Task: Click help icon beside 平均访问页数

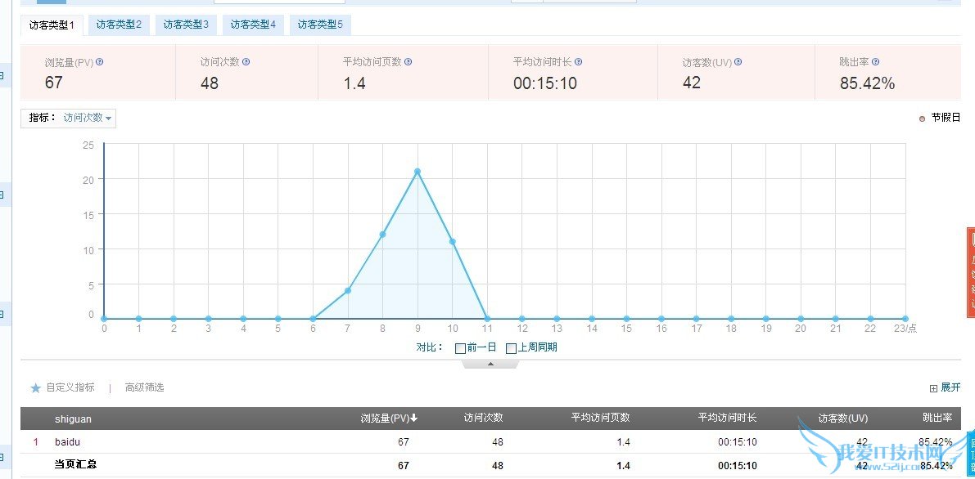Action: coord(409,62)
